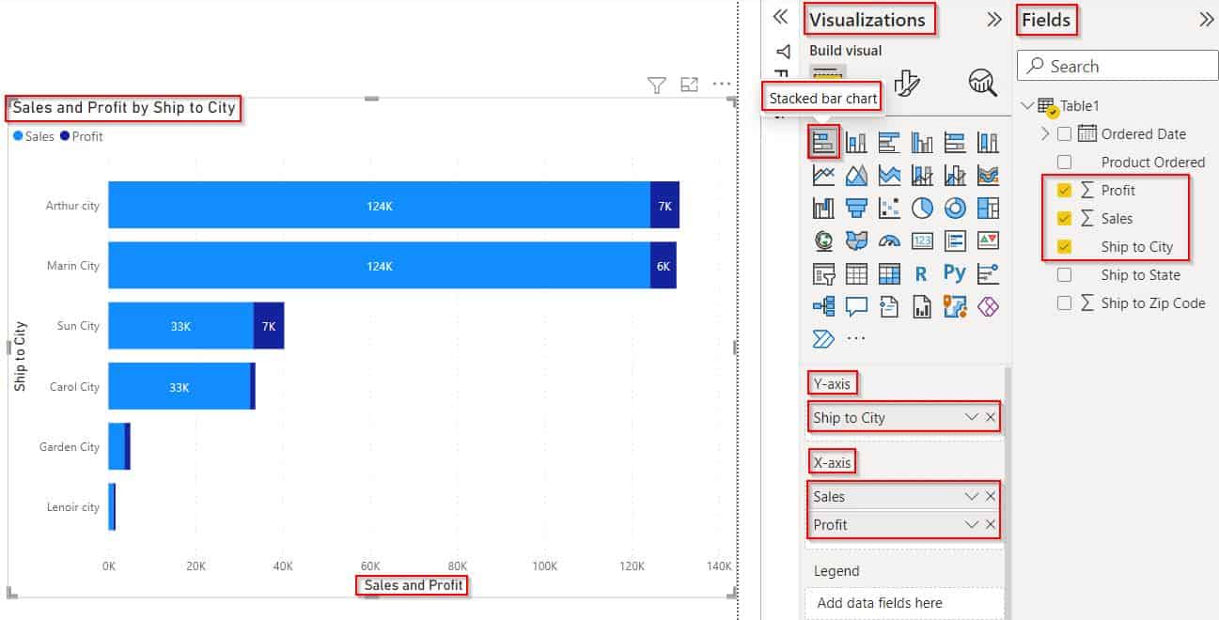This screenshot has height=620, width=1219.
Task: Remove Sales field from X-axis
Action: [x=991, y=496]
